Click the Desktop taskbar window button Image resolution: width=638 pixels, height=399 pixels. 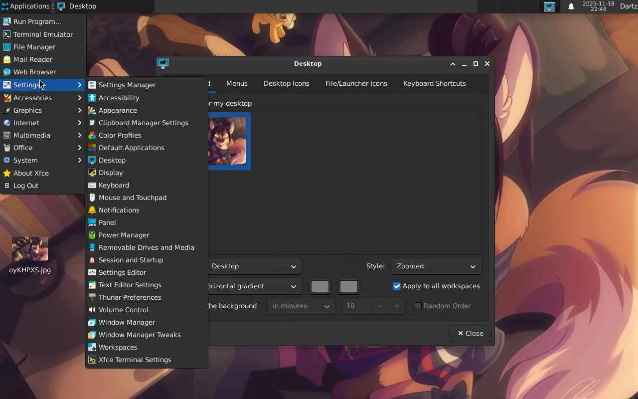tap(104, 6)
